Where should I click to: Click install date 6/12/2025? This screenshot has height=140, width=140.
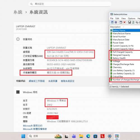coord(52,109)
